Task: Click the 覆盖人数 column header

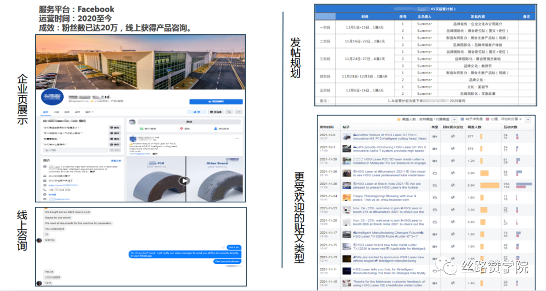Action: 474,127
